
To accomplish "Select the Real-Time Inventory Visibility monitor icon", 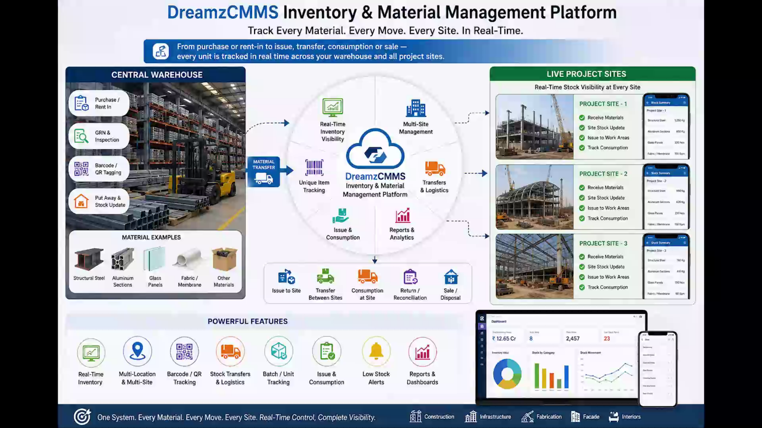I will 333,108.
